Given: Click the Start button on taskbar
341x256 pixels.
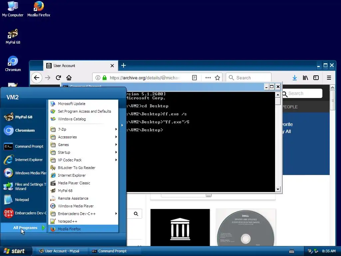Looking at the screenshot, I should coord(16,251).
